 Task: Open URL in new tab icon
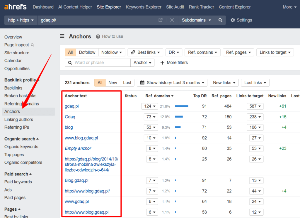click(x=160, y=20)
